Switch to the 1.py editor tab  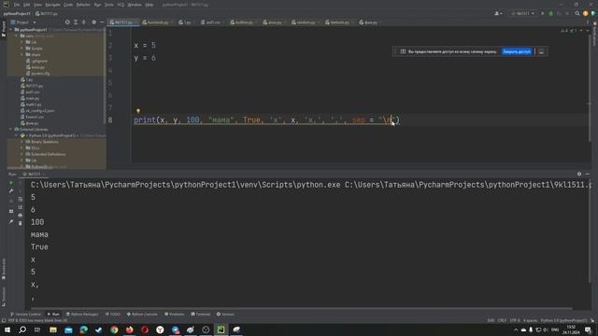(x=186, y=22)
